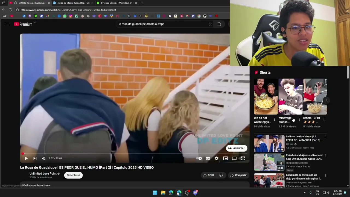Image resolution: width=350 pixels, height=197 pixels.
Task: Open the 'We do not waste eggs' short thumbnail
Action: (x=266, y=97)
